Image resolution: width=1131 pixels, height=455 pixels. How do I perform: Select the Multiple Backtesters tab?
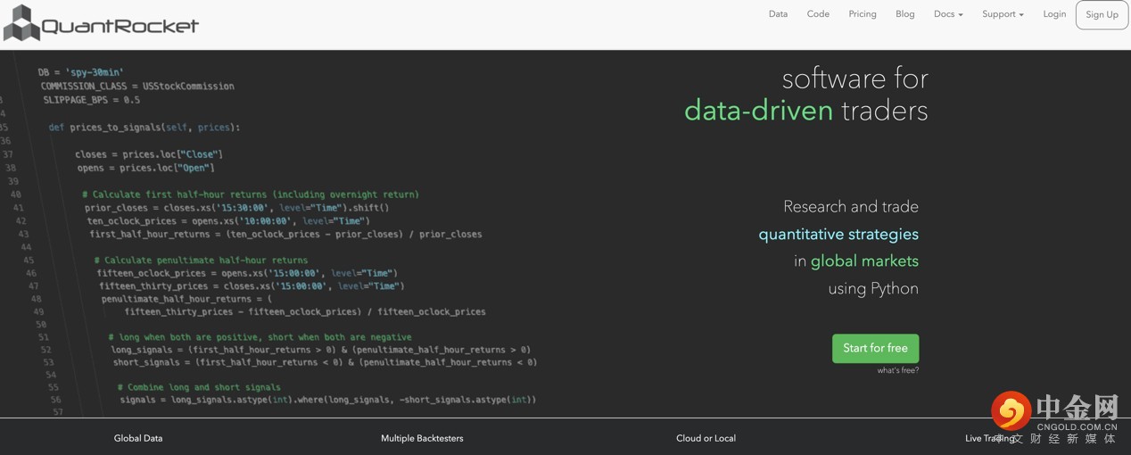coord(422,438)
